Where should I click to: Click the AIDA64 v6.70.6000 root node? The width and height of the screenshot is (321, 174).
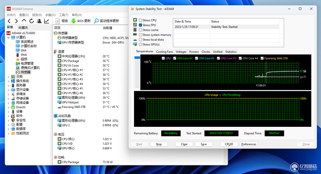[23, 33]
